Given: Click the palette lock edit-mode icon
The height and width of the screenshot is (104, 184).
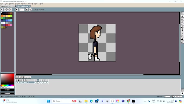Looking at the screenshot, I should tap(2, 10).
